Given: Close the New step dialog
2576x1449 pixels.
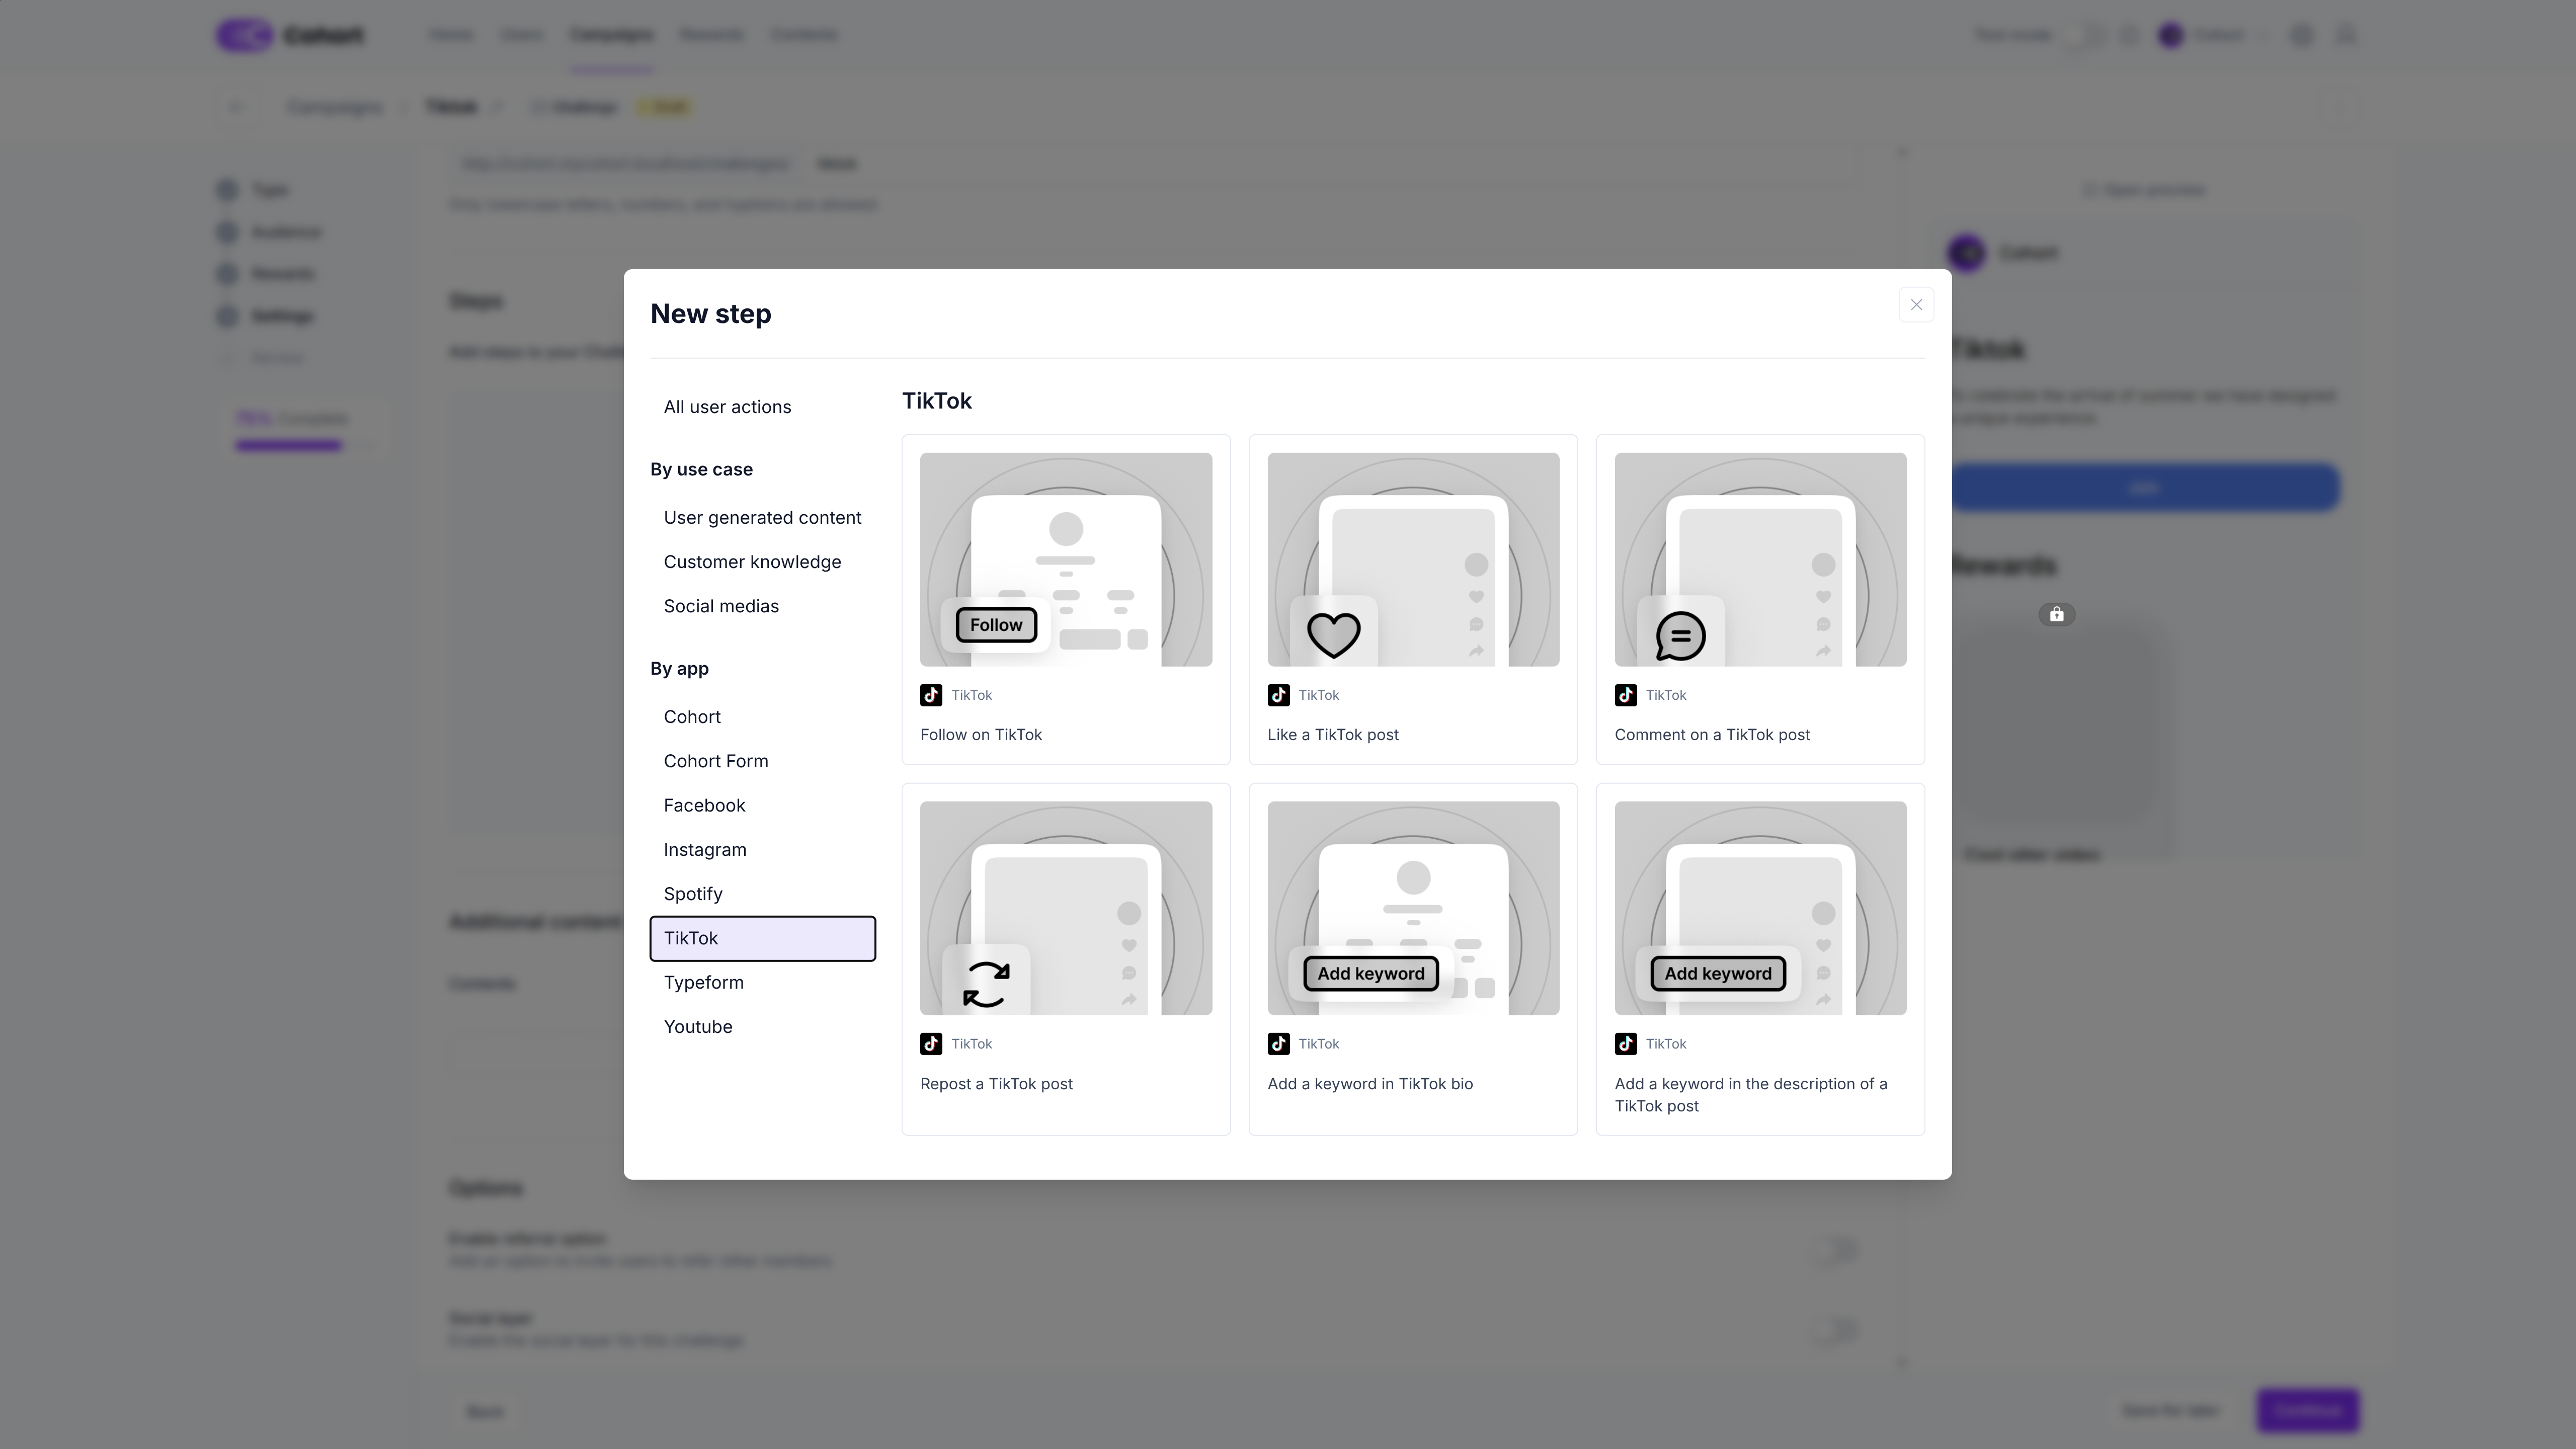Looking at the screenshot, I should pos(1915,305).
